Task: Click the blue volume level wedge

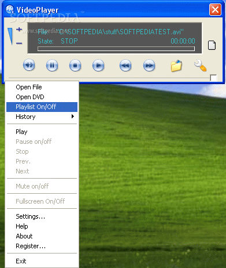Action: tap(10, 37)
